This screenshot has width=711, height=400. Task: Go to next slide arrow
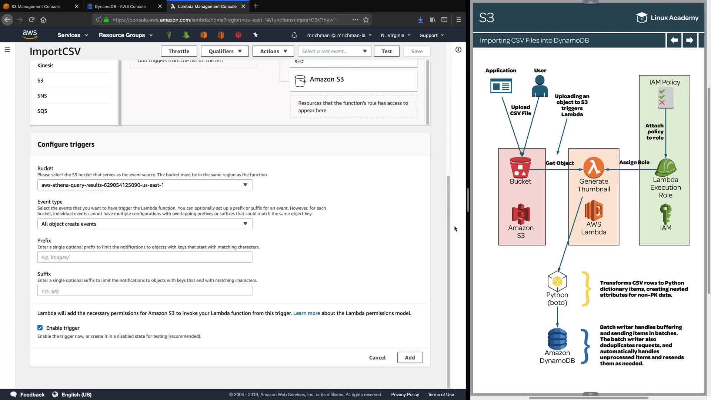click(689, 40)
